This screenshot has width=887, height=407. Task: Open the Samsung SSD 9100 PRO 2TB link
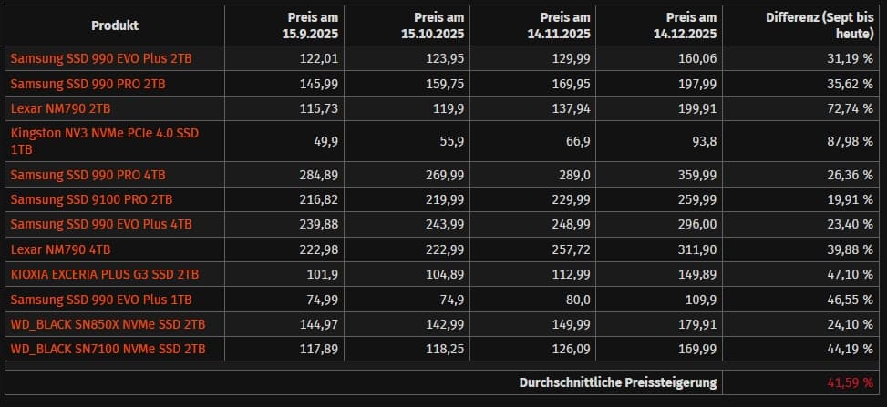click(91, 198)
